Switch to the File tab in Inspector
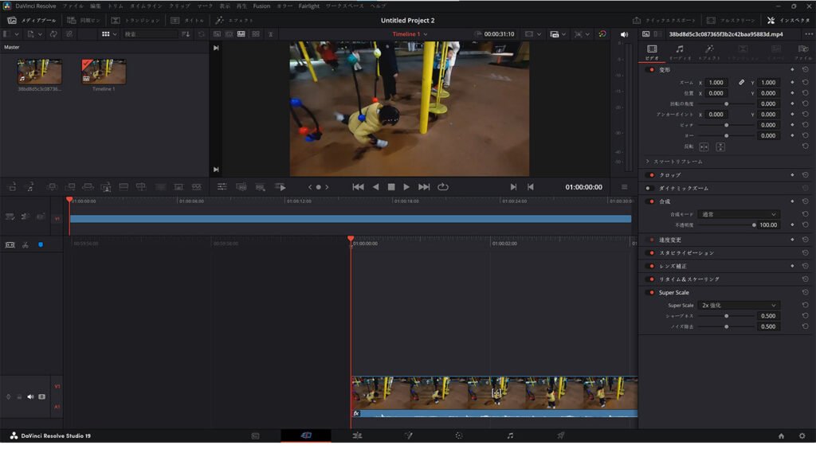 tap(803, 52)
